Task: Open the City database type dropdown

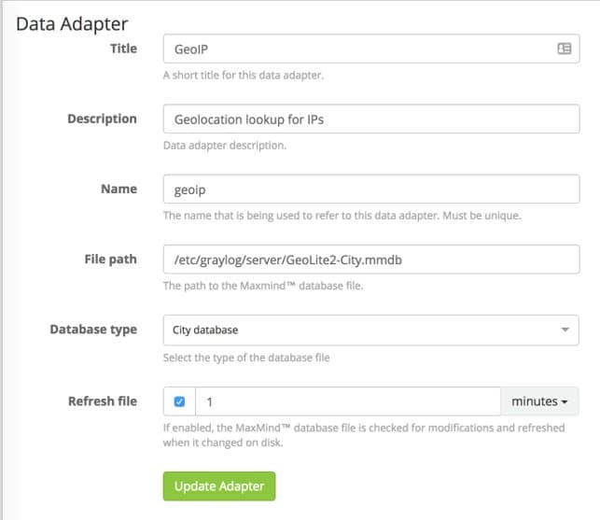Action: click(x=370, y=330)
